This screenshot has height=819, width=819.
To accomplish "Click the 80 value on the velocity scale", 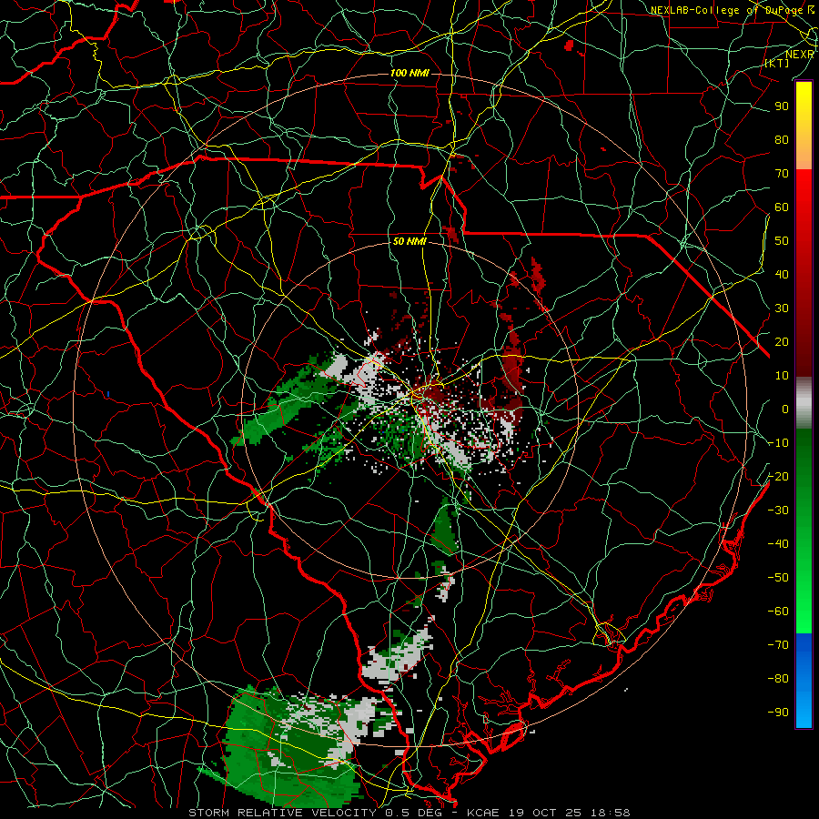I will [782, 139].
